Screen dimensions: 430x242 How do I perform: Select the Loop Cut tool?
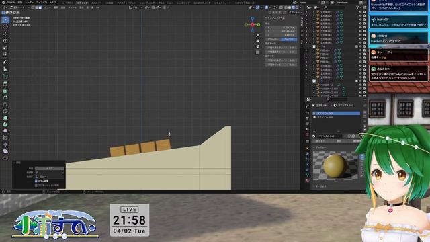[5, 104]
